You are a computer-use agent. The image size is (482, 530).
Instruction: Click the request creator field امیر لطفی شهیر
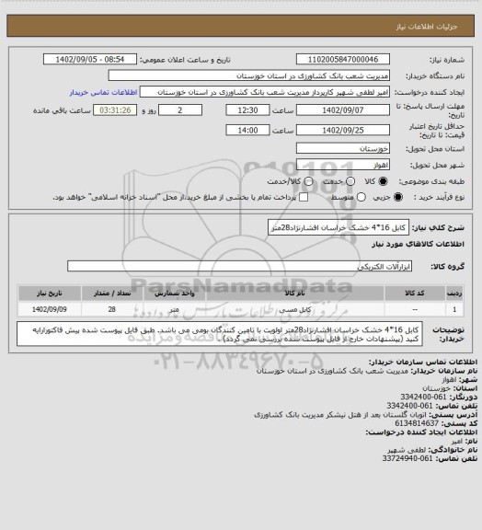[265, 92]
